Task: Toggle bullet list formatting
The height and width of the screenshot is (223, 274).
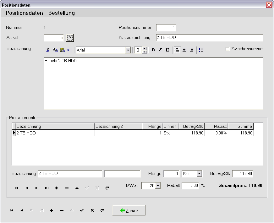Action: [x=201, y=50]
